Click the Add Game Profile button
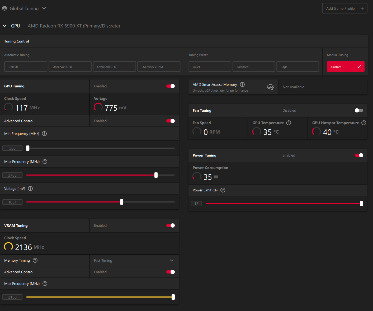373x311 pixels. pos(344,8)
